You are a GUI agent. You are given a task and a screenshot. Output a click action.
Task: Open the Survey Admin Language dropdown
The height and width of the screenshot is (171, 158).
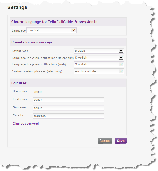tap(52, 30)
